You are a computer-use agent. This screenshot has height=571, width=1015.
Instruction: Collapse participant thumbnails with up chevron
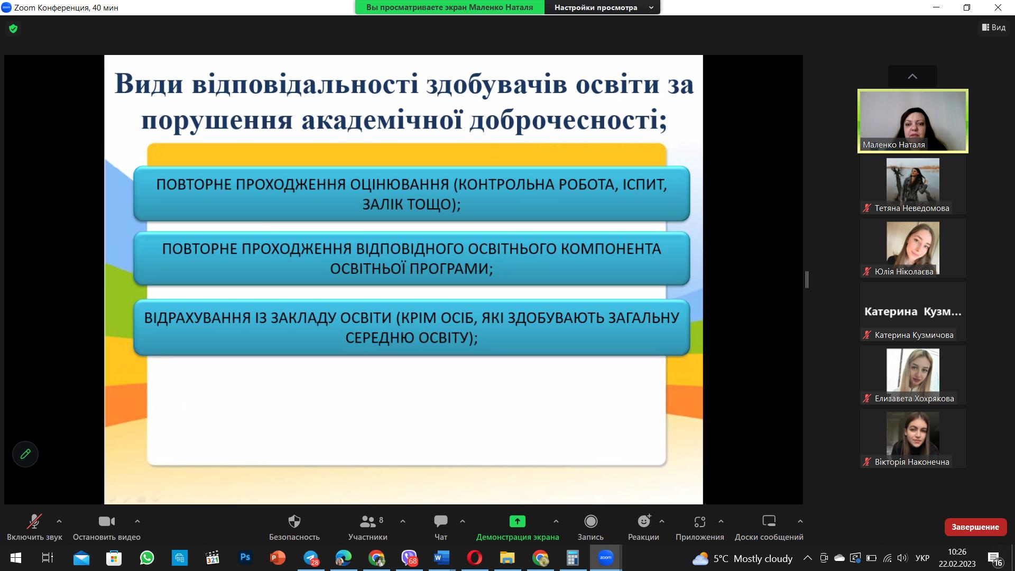click(912, 77)
